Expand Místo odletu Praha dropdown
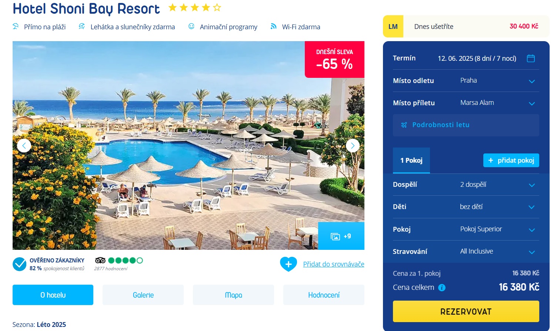The width and height of the screenshot is (557, 331). pyautogui.click(x=466, y=81)
